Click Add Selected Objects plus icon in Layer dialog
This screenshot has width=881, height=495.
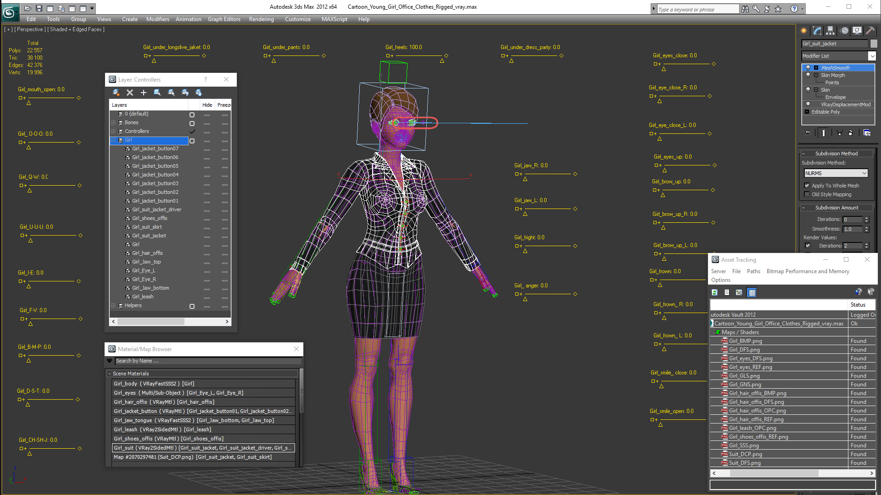[x=144, y=93]
